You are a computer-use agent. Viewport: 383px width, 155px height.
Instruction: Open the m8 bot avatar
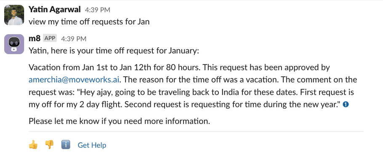click(14, 44)
